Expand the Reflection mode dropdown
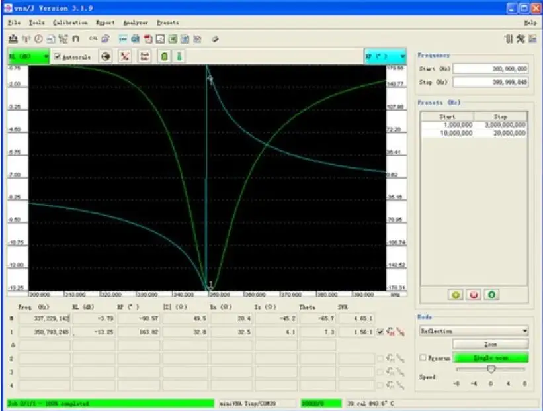The image size is (543, 411). 474,331
